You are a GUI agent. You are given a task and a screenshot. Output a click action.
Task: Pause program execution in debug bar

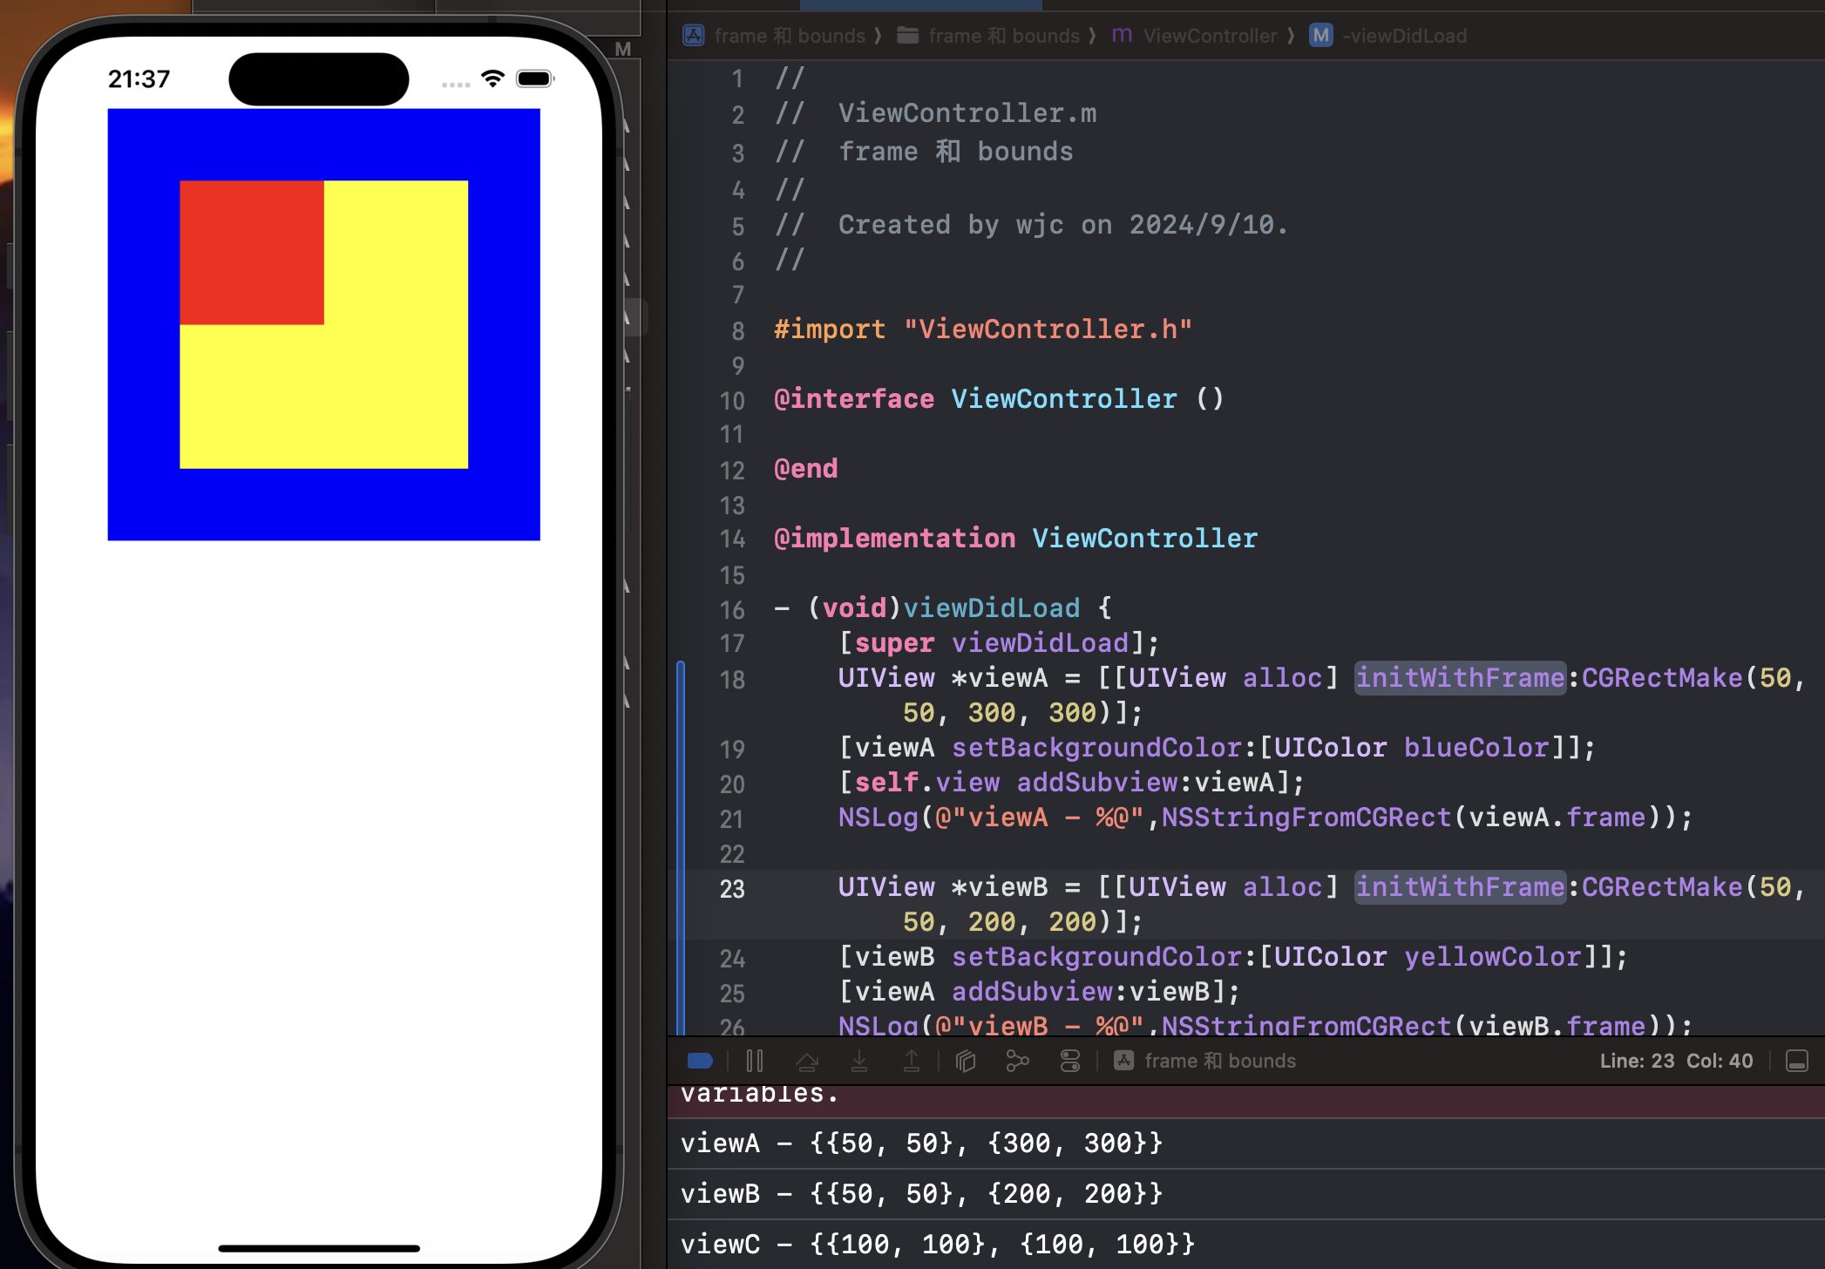[x=755, y=1061]
